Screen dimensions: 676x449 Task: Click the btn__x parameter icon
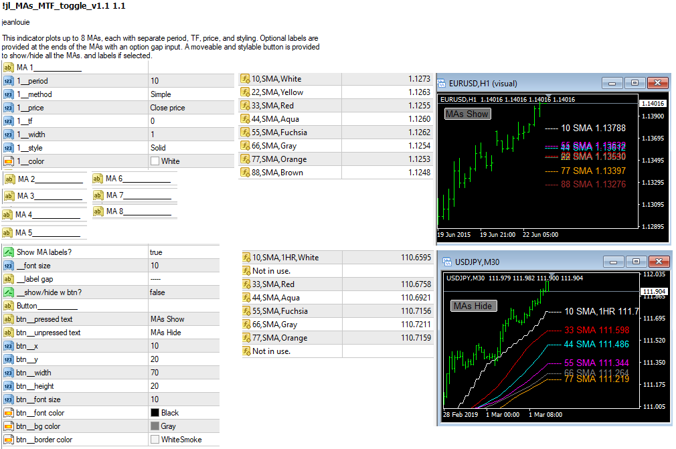pyautogui.click(x=8, y=346)
